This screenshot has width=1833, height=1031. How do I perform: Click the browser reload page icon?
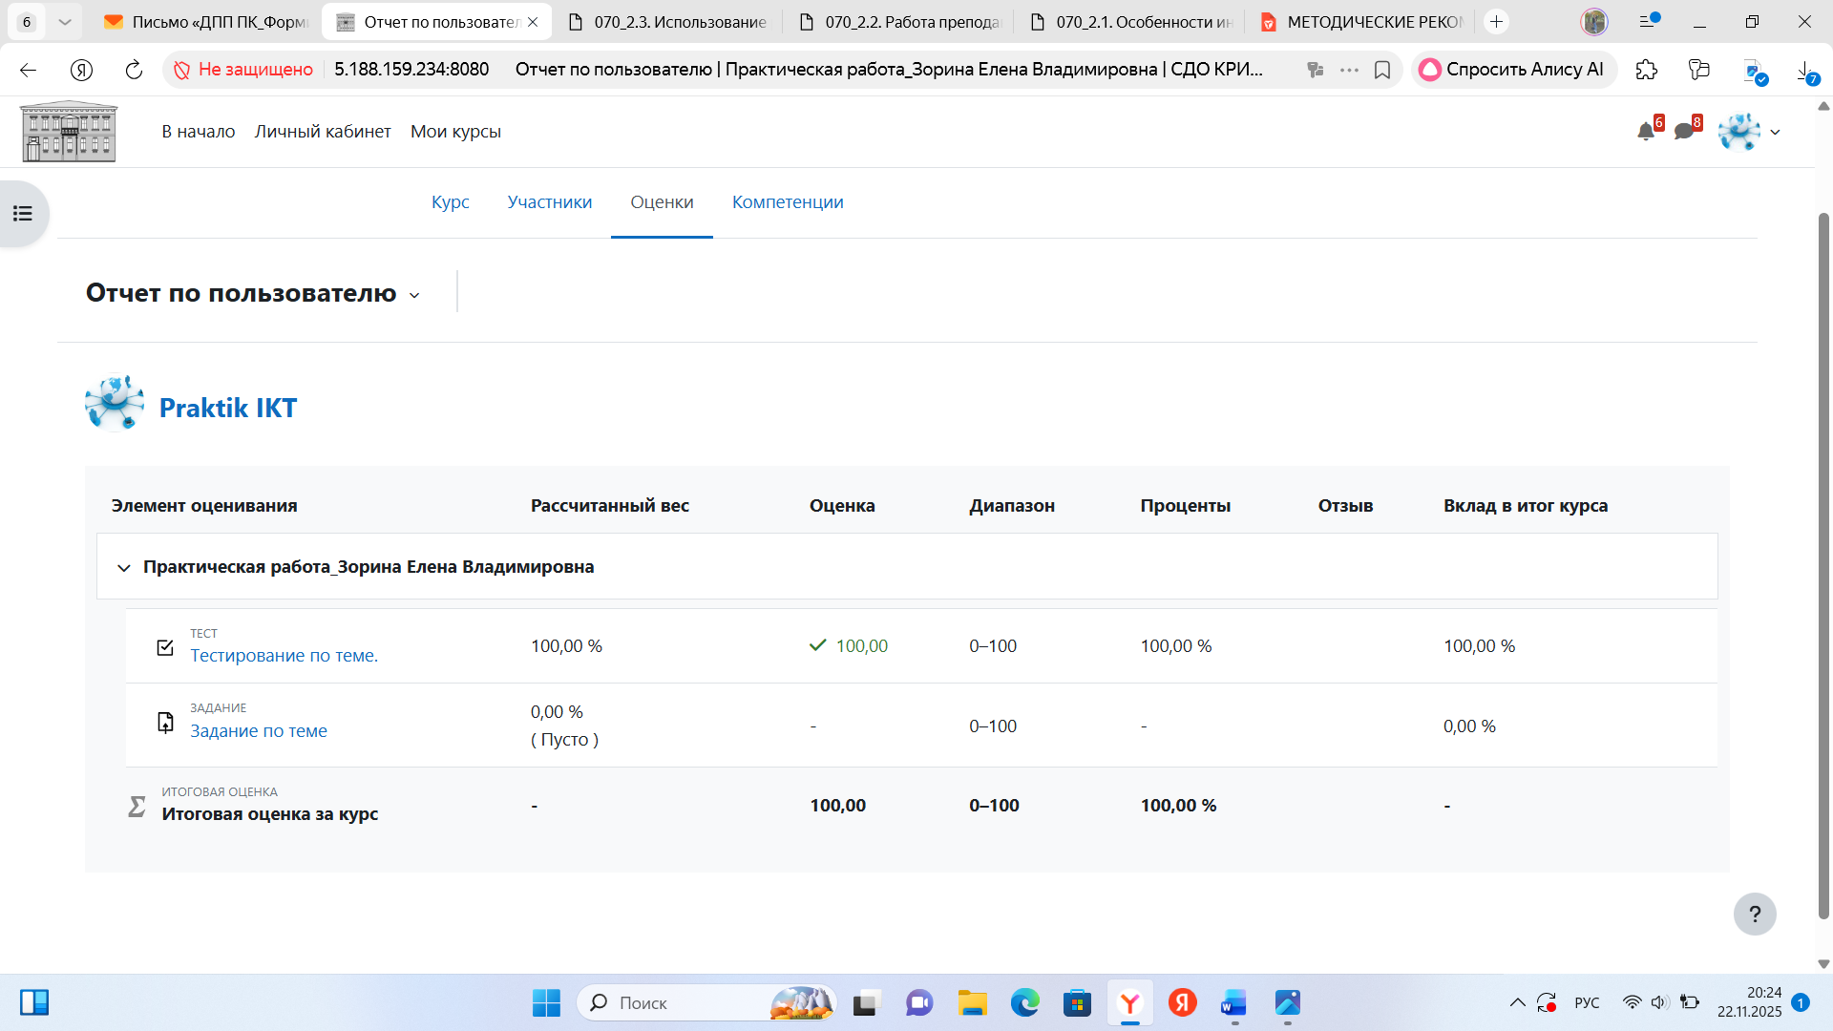pyautogui.click(x=134, y=70)
